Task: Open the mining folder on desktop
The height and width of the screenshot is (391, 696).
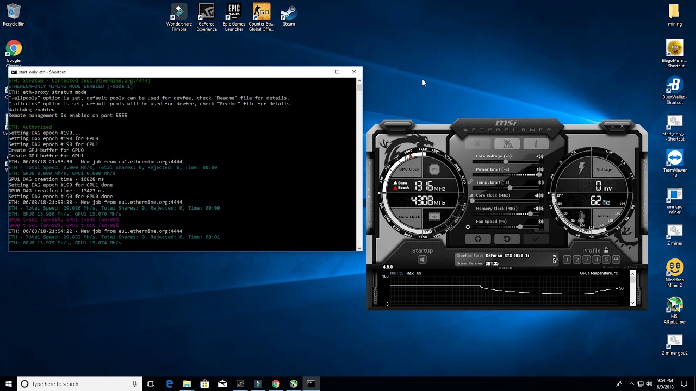Action: tap(675, 15)
